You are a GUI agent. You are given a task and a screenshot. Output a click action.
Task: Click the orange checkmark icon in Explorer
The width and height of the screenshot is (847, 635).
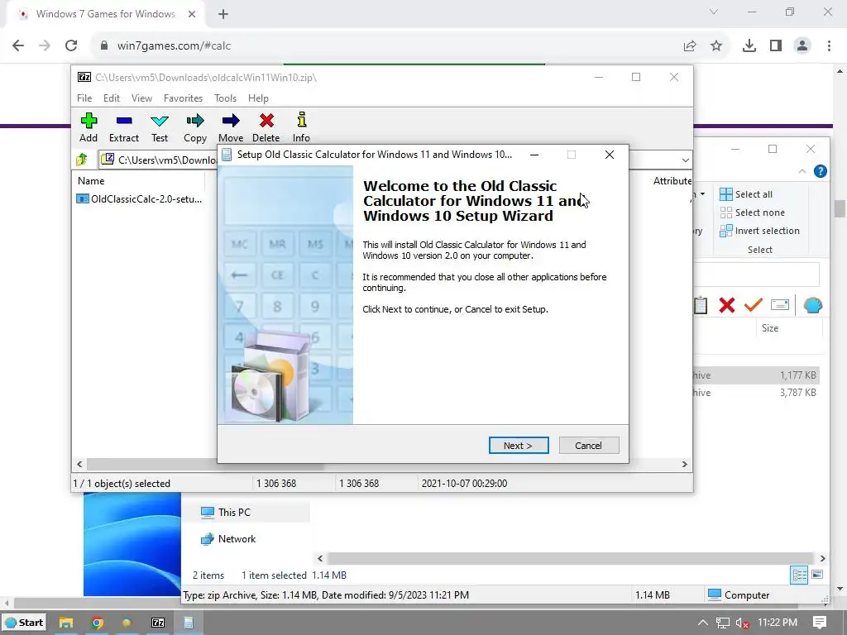753,305
